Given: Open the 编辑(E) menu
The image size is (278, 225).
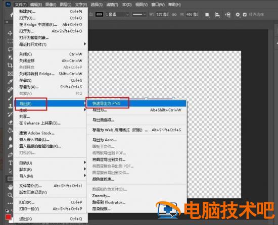Looking at the screenshot, I should tap(36, 5).
